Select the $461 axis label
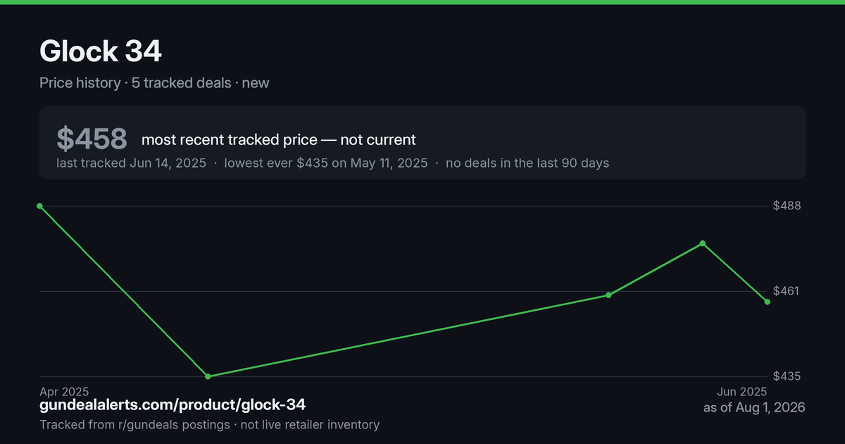Image resolution: width=845 pixels, height=444 pixels. coord(787,291)
